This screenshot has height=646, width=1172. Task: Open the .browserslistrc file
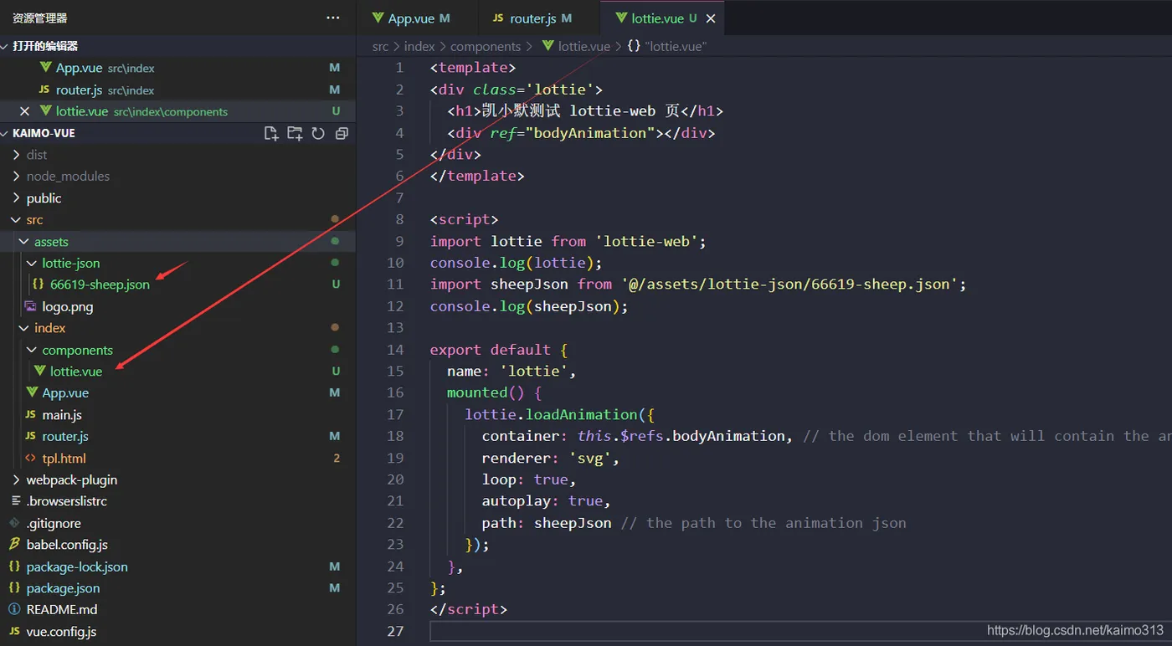[x=66, y=501]
